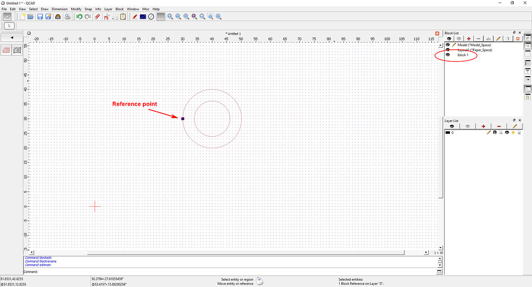
Task: Select 'Model (*Model_Space)' in the Block List
Action: [474, 45]
